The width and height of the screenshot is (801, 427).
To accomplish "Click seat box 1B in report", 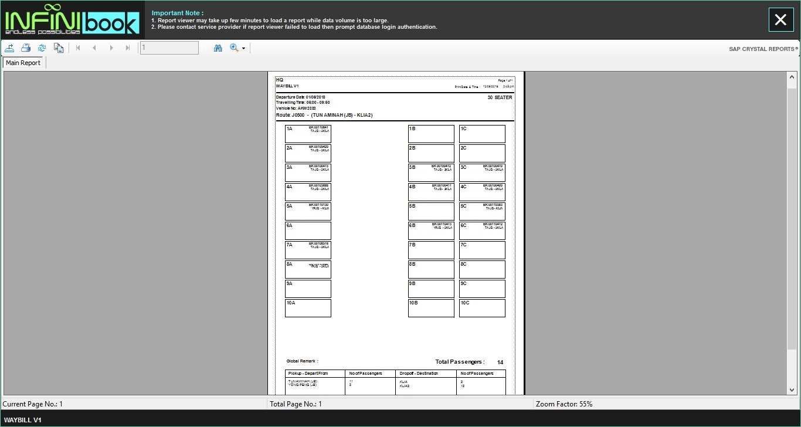I will click(431, 134).
